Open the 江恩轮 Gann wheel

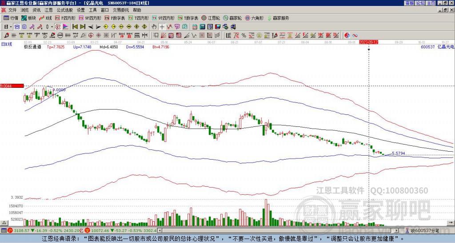point(211,18)
